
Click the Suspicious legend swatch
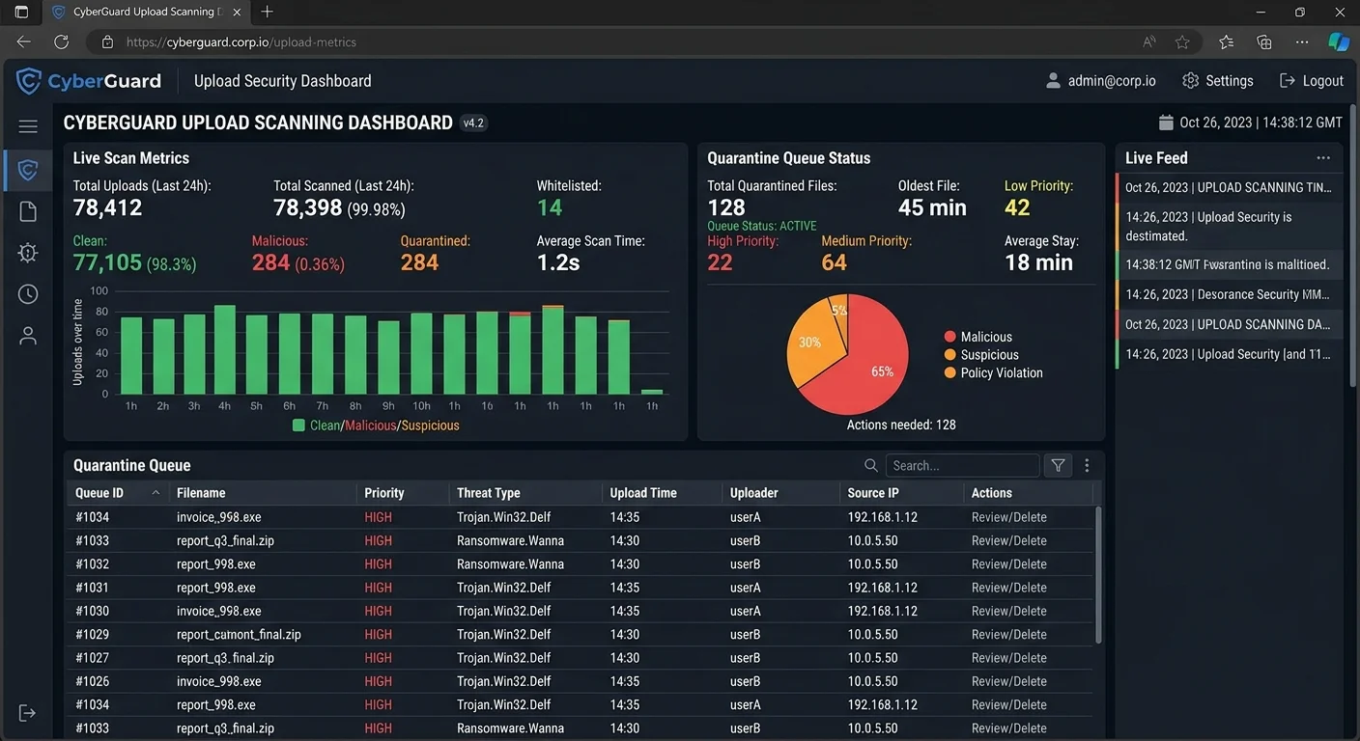tap(950, 355)
